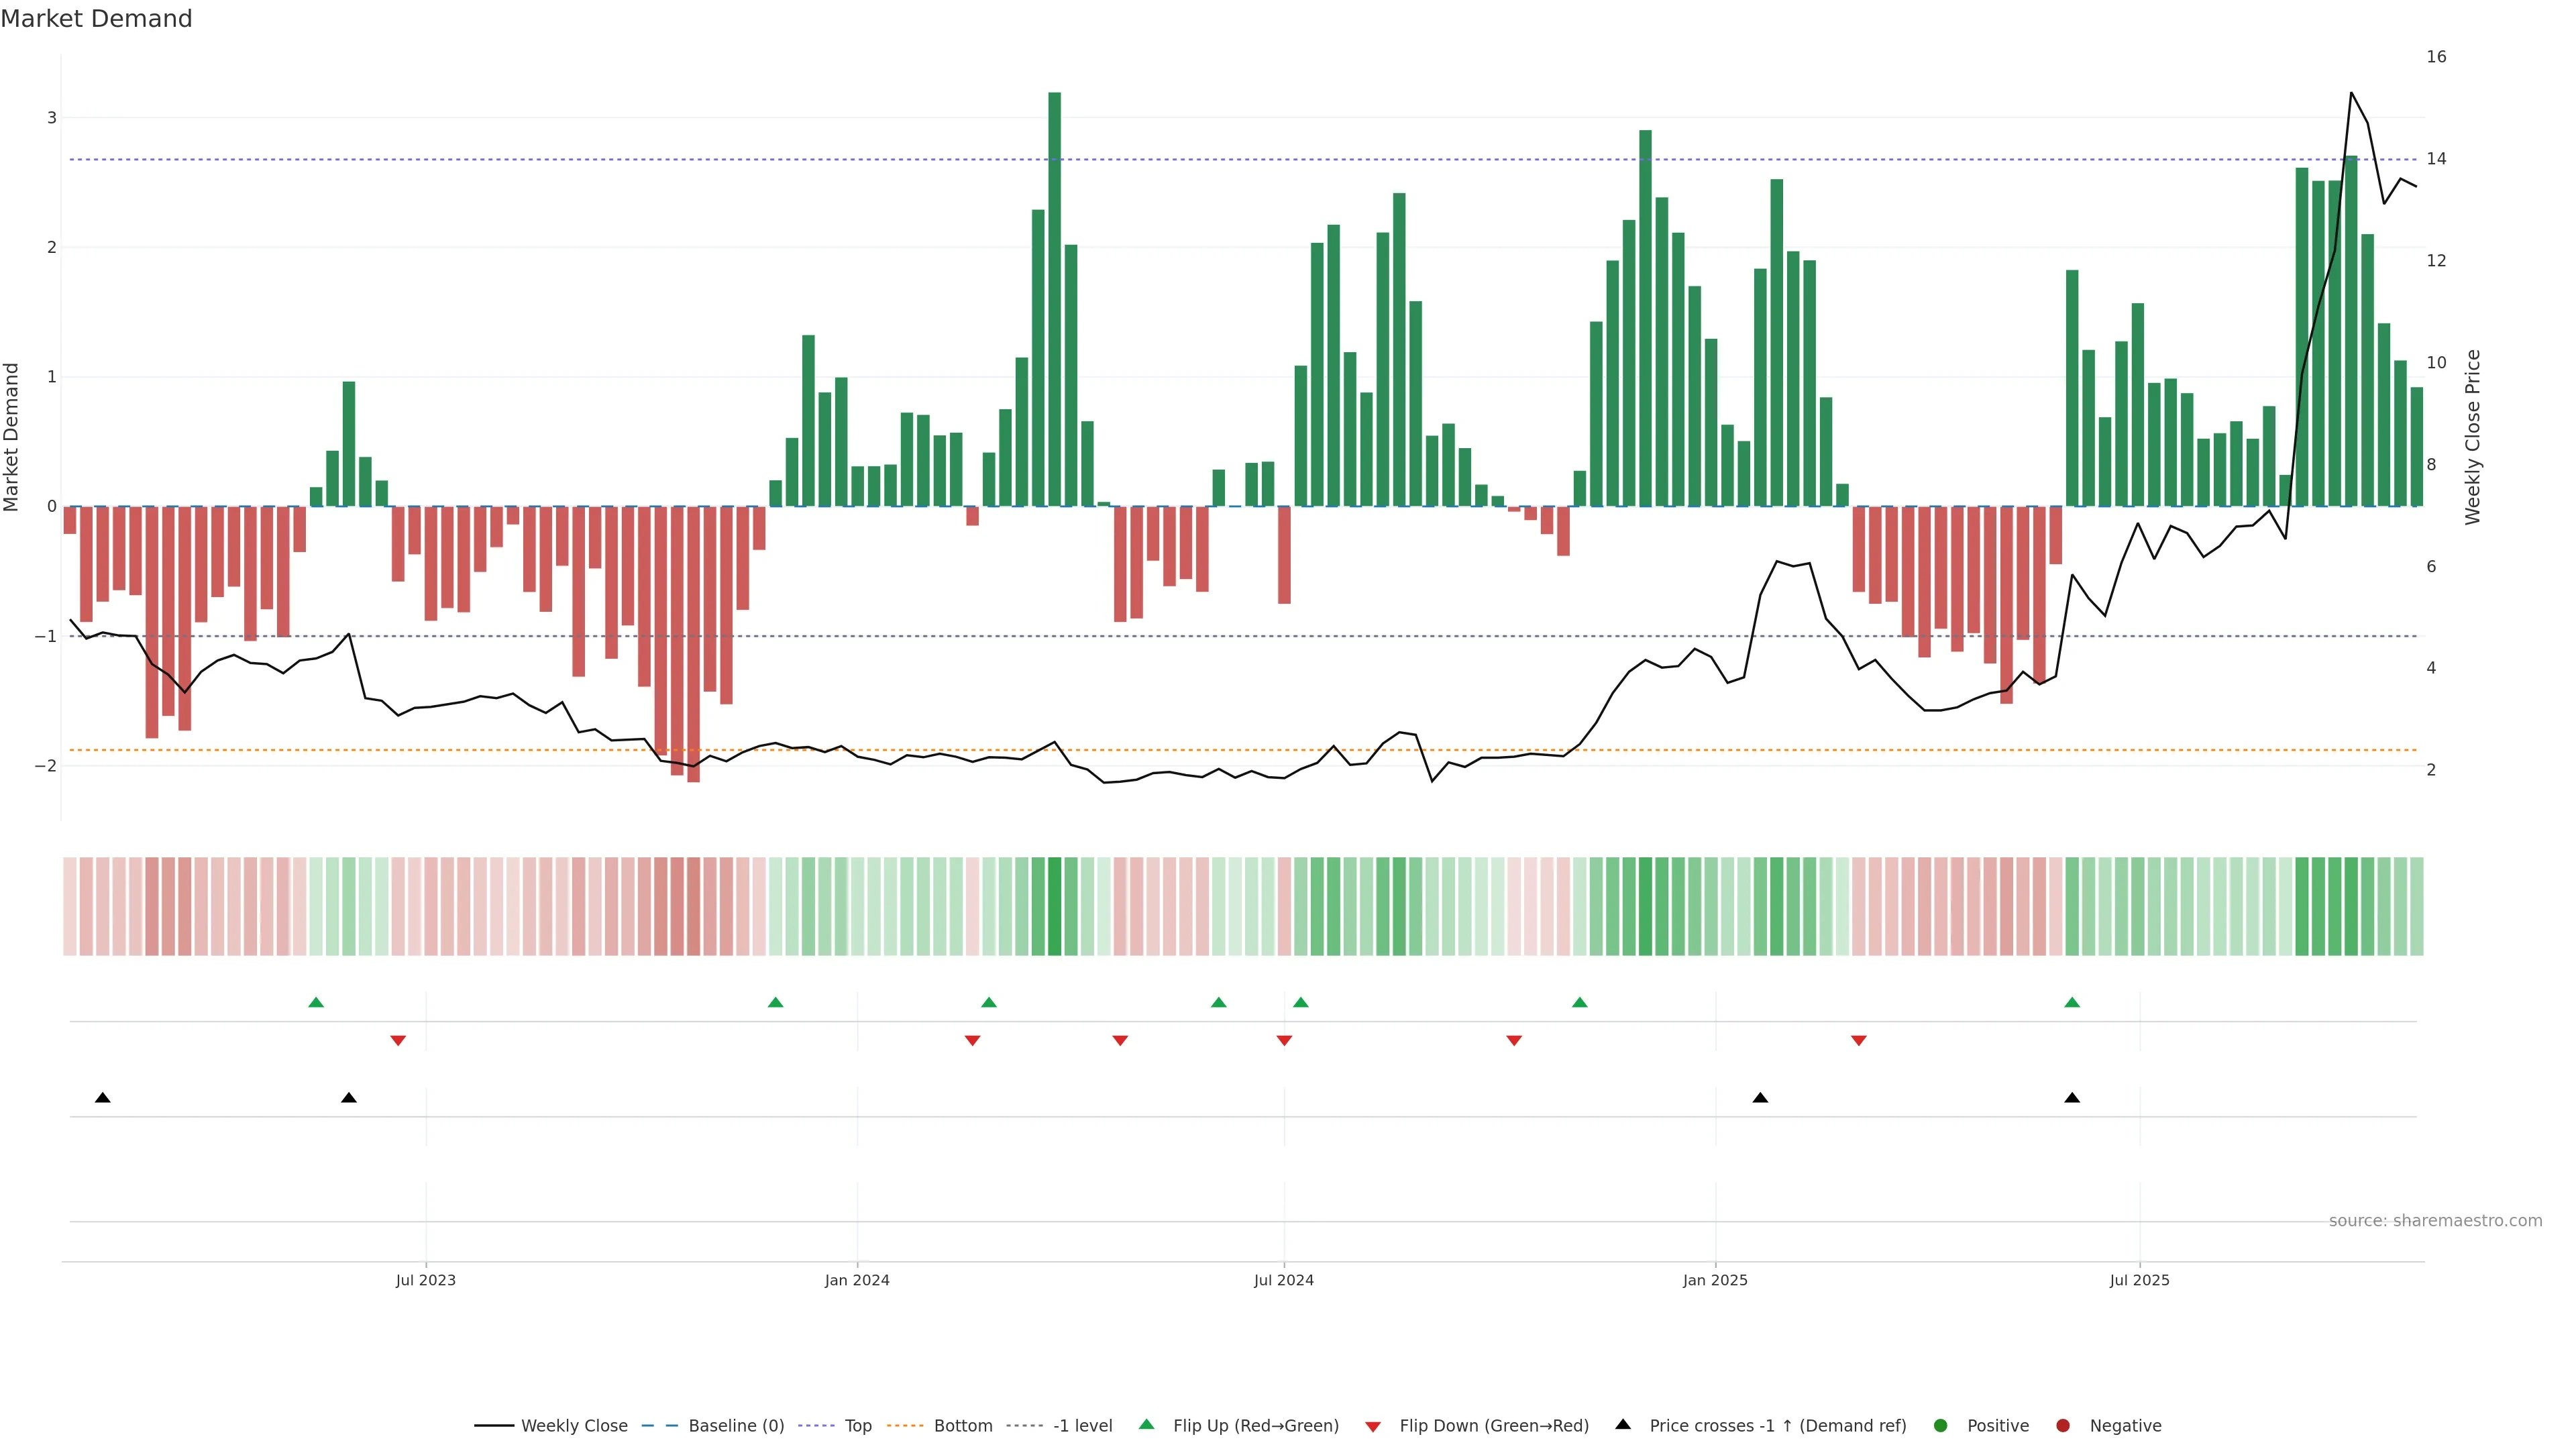Screen dimensions: 2576x1449
Task: Click the Jul 2025 axis label
Action: click(x=2139, y=1281)
